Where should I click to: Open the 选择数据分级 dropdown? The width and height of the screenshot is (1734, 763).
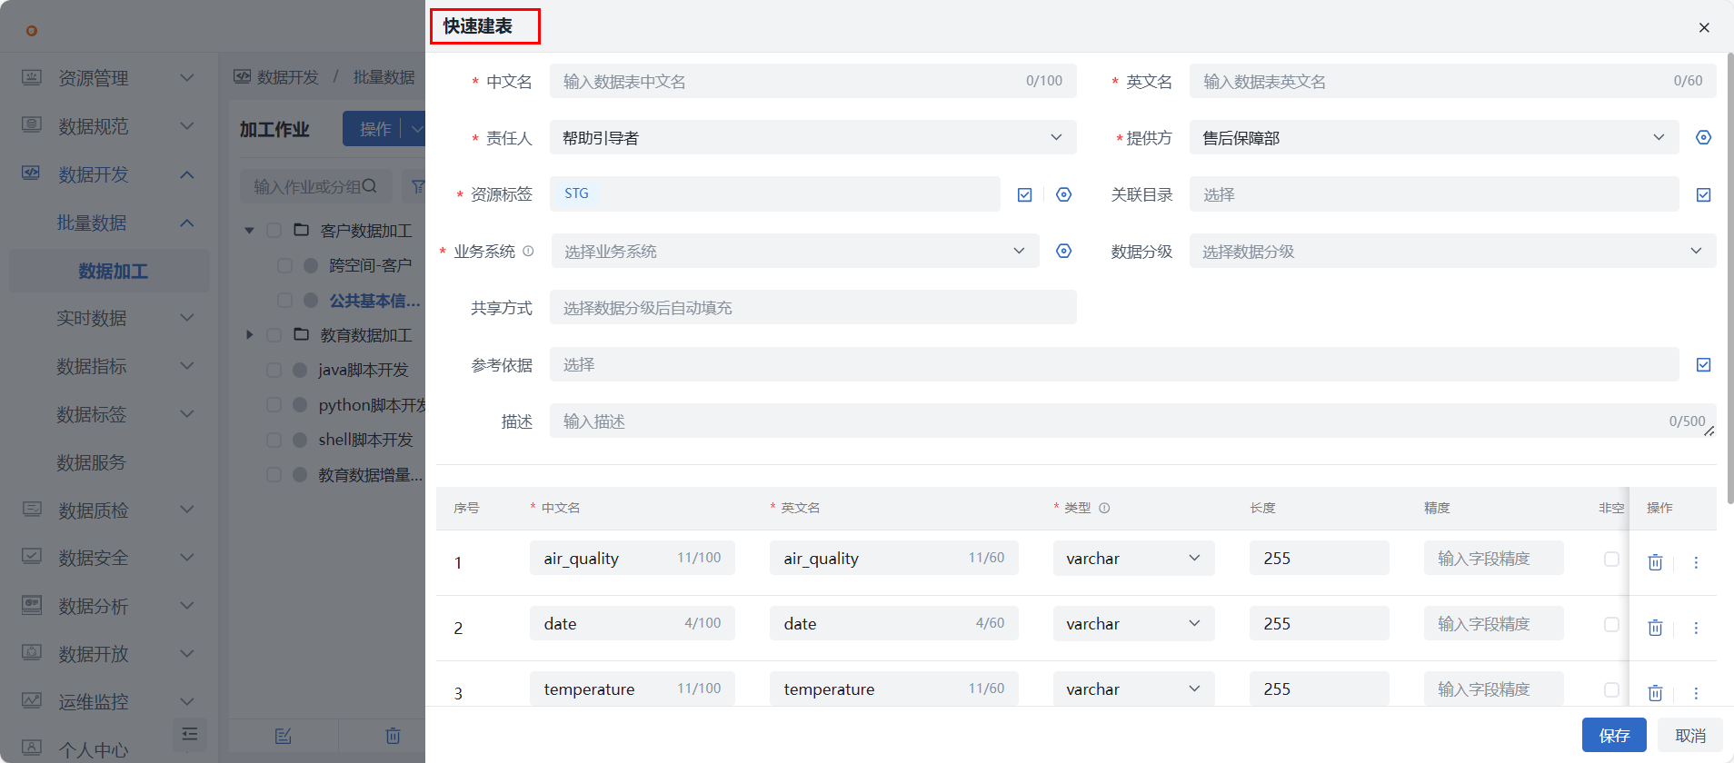(1452, 251)
